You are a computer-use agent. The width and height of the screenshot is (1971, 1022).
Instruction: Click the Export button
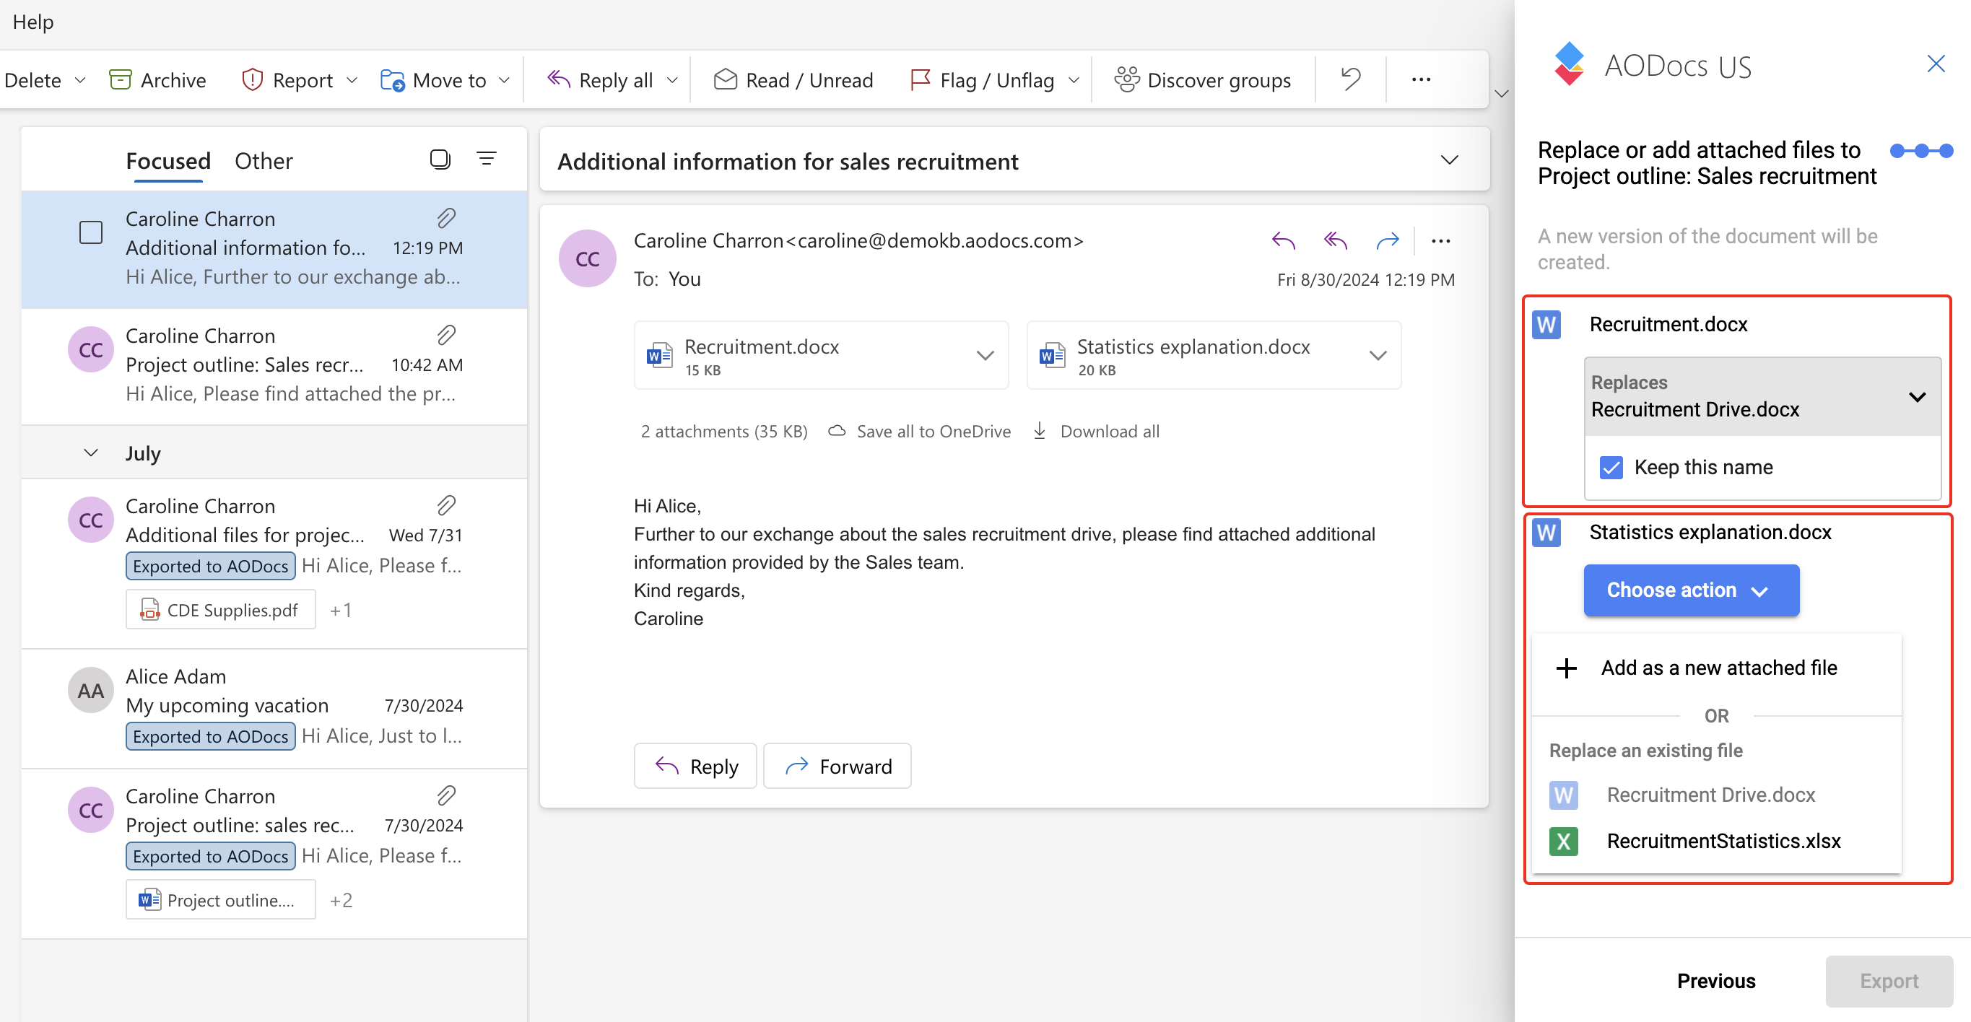(x=1889, y=981)
